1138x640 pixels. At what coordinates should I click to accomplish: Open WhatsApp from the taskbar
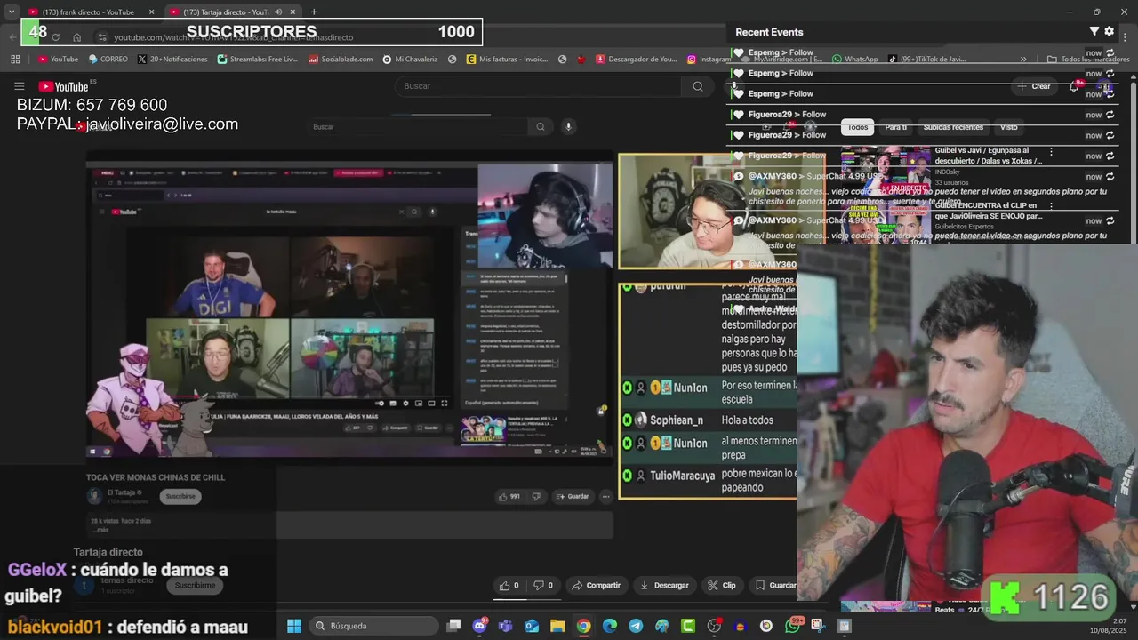(x=792, y=626)
